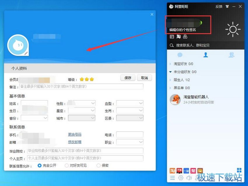Open the blue 一淘 app icon
248x186 pixels.
186,171
